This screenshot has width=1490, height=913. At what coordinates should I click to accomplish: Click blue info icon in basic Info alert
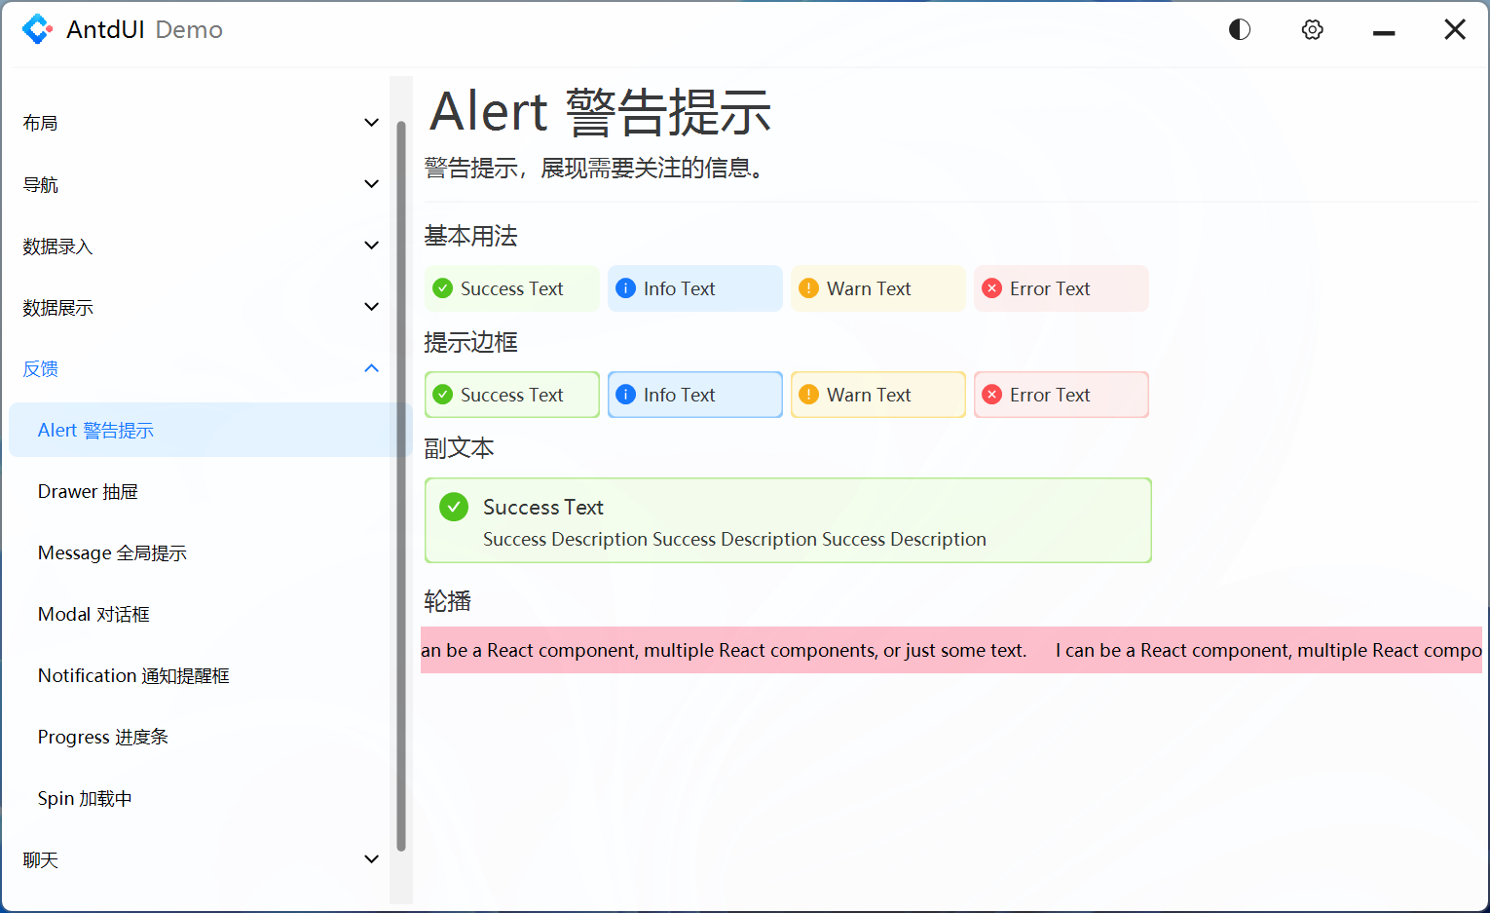pos(625,288)
